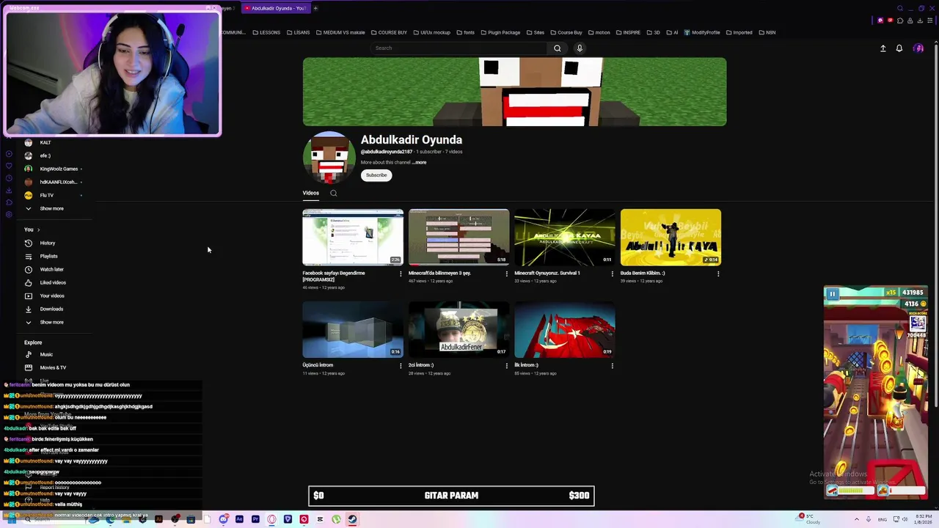Click the YouTube search magnifier button
The width and height of the screenshot is (939, 528).
pos(558,48)
